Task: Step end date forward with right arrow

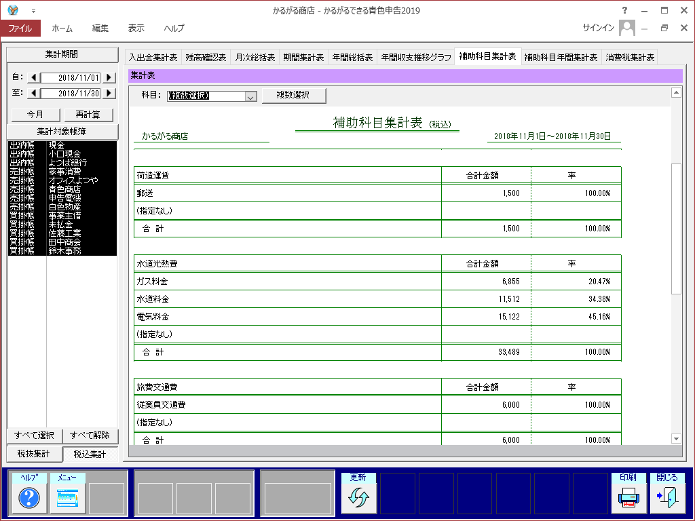Action: (x=109, y=94)
